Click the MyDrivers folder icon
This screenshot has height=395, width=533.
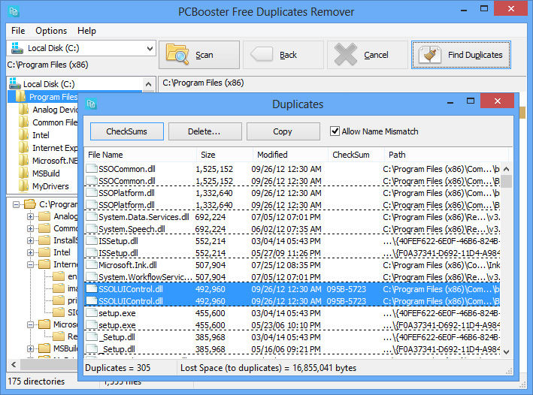24,185
